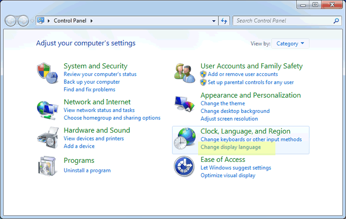346x219 pixels.
Task: Click the Appearance and Personalization monitor icon
Action: (184, 104)
